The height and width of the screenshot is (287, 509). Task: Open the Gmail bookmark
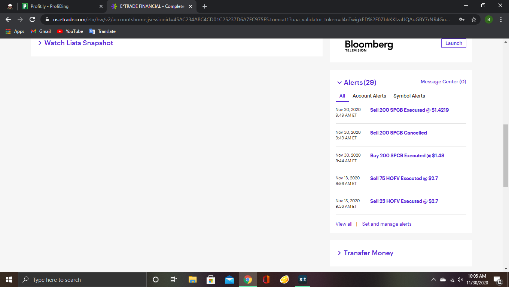coord(40,31)
